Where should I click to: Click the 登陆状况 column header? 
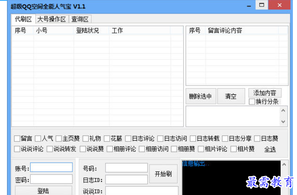click(x=91, y=30)
